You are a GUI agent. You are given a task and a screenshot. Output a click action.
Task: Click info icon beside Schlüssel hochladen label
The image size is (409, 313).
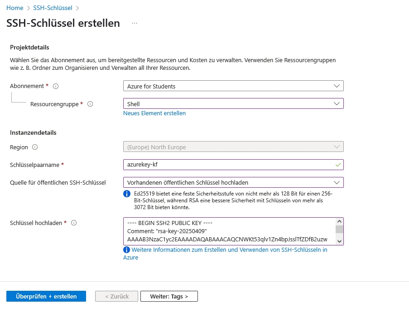[x=74, y=223]
